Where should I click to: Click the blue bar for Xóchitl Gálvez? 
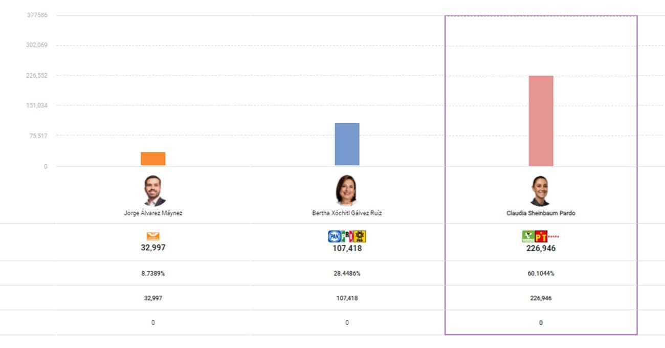click(x=347, y=144)
